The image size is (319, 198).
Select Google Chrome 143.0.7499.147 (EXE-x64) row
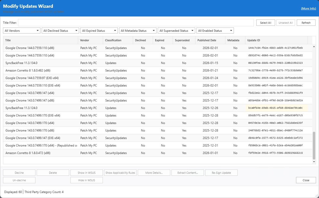(x=158, y=138)
